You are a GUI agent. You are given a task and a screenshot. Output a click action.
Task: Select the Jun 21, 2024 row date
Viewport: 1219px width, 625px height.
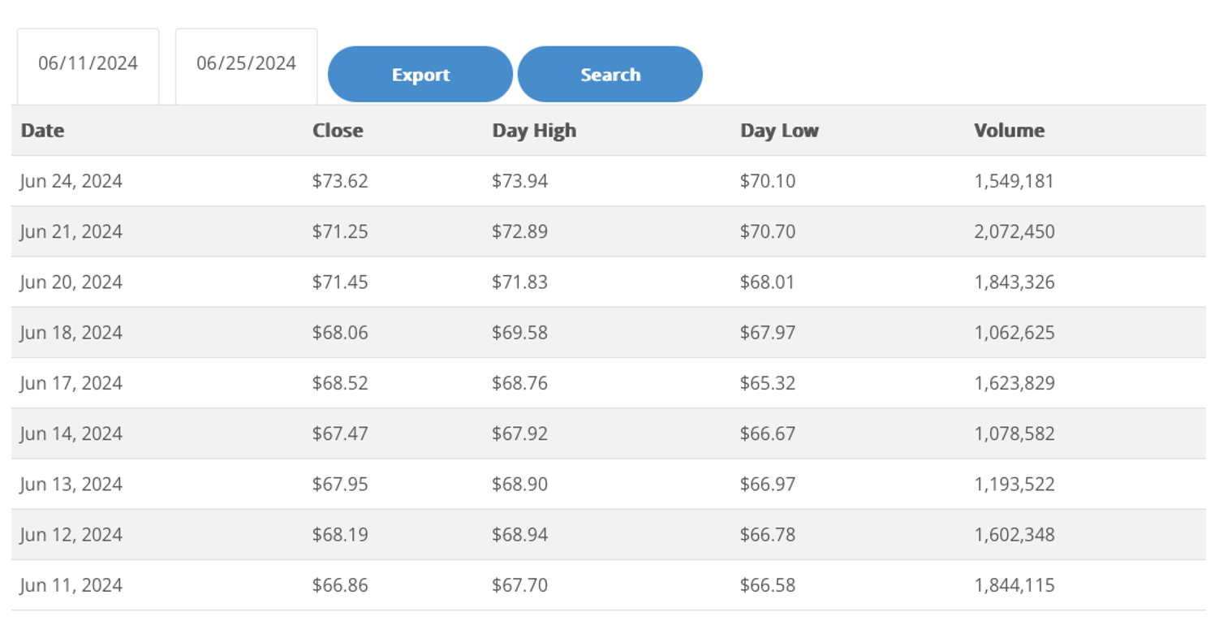(71, 232)
